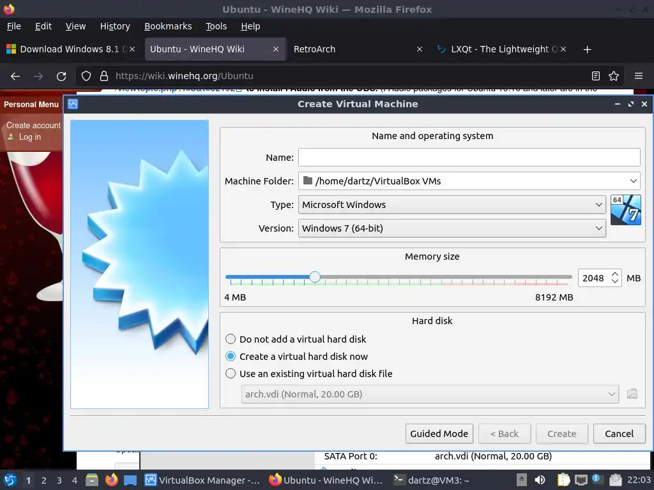Click the Cancel button
The image size is (654, 490).
(x=620, y=434)
